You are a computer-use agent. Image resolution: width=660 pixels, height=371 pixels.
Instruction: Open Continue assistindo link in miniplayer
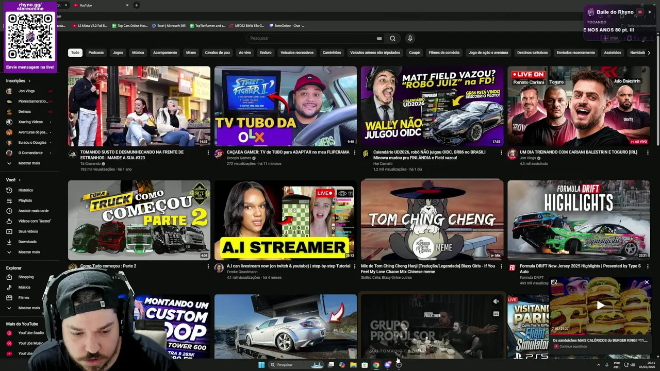[573, 346]
